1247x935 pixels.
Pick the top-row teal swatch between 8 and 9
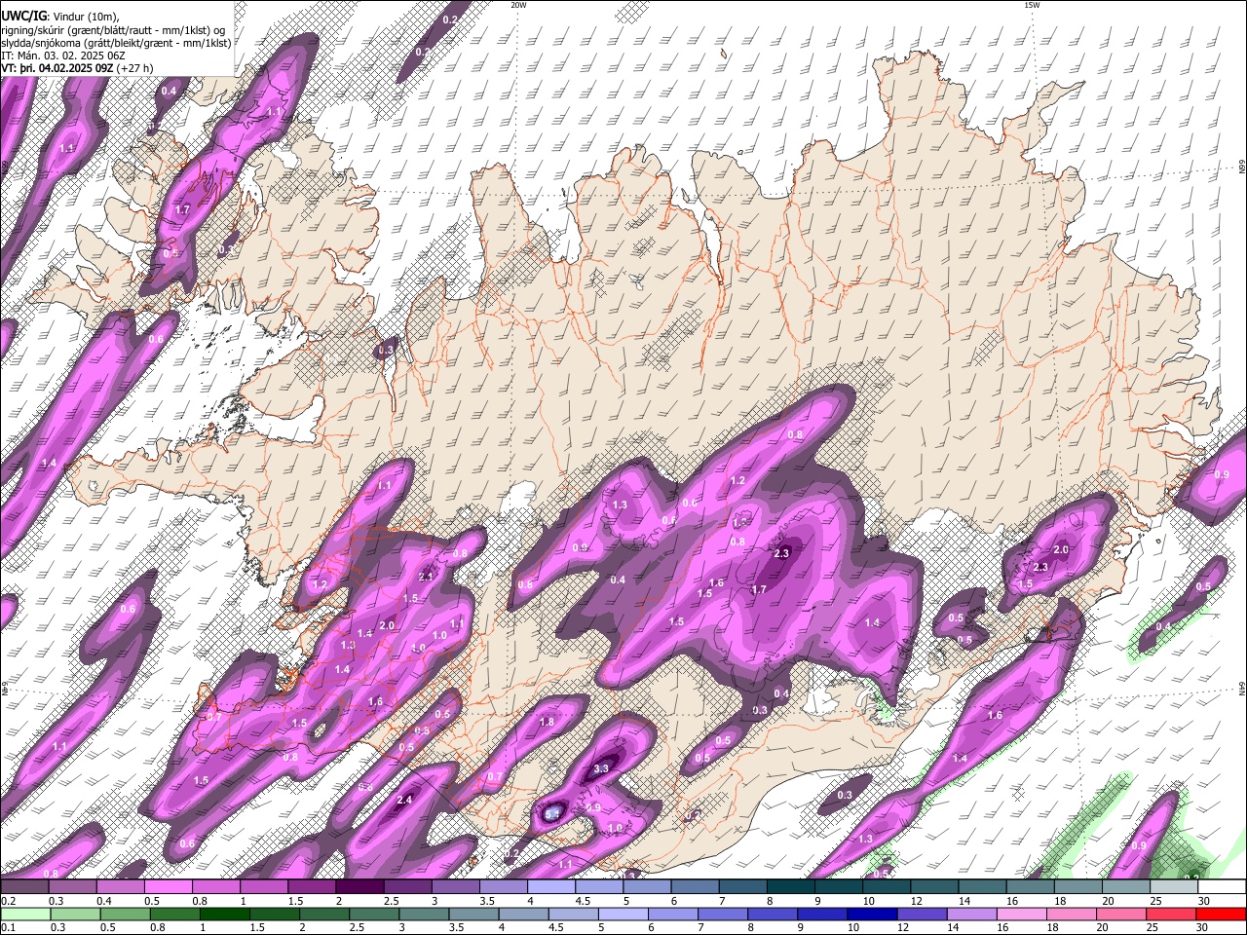(790, 886)
